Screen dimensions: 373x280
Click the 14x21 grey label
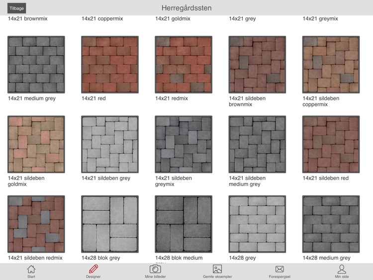pos(242,18)
